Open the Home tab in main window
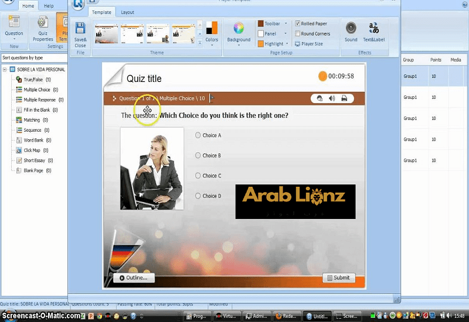Image resolution: width=469 pixels, height=322 pixels. click(x=28, y=6)
